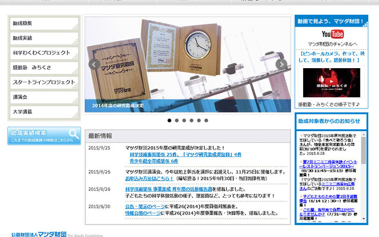The image size is (379, 237).
Task: Open この夏、有明海で自然 link
Action: click(327, 212)
